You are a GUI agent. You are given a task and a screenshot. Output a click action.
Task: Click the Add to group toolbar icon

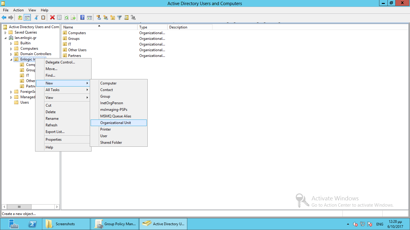(133, 18)
